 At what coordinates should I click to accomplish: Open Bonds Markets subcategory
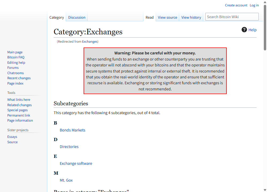pyautogui.click(x=72, y=130)
